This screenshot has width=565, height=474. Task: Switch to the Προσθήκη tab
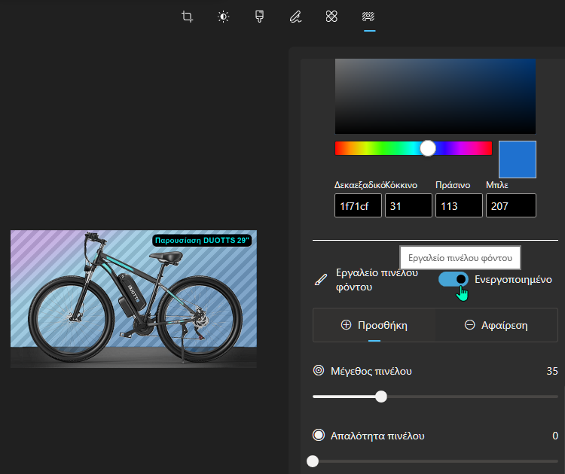374,326
